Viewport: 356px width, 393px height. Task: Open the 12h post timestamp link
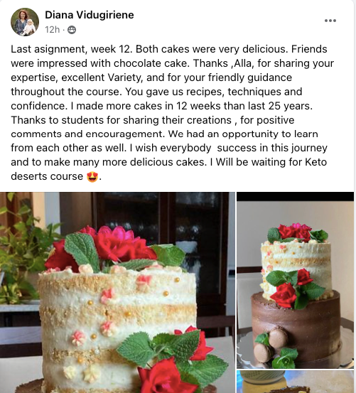coord(53,30)
